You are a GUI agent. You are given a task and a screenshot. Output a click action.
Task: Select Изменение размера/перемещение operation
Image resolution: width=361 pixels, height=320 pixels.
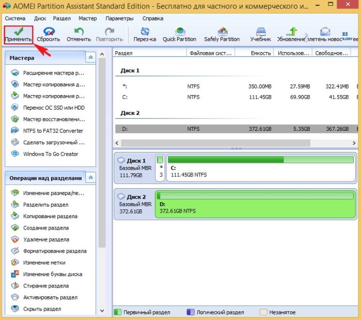48,193
